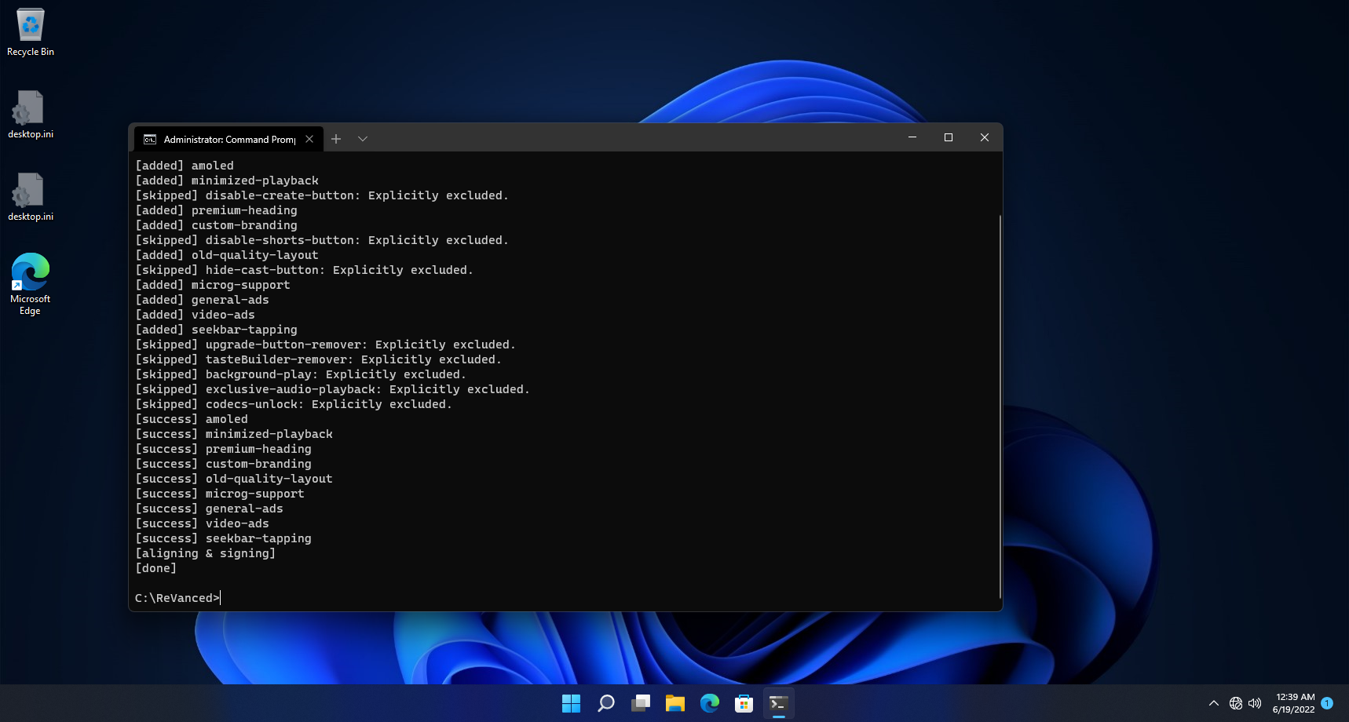Image resolution: width=1349 pixels, height=722 pixels.
Task: Click '[added] old-quality-layout' line
Action: click(x=227, y=255)
